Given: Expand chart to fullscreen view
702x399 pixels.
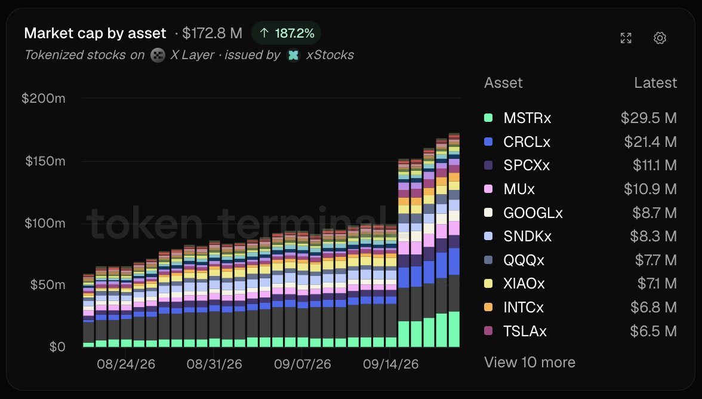Looking at the screenshot, I should click(626, 38).
